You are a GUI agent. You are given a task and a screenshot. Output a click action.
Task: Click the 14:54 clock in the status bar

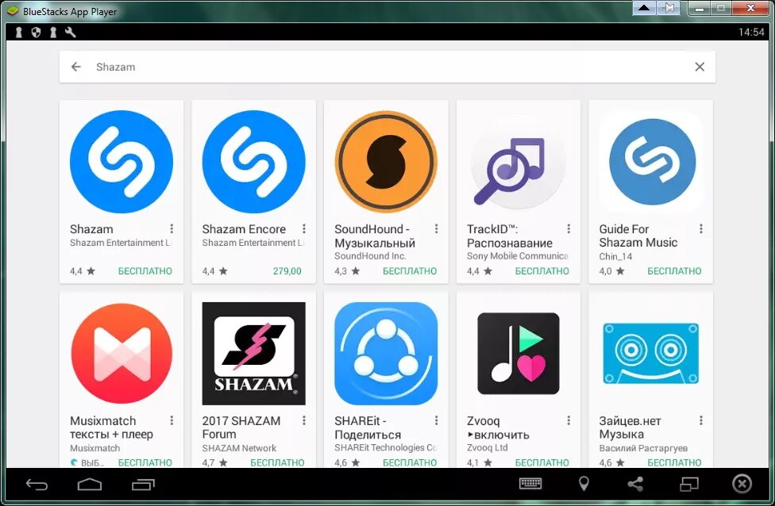click(x=751, y=33)
